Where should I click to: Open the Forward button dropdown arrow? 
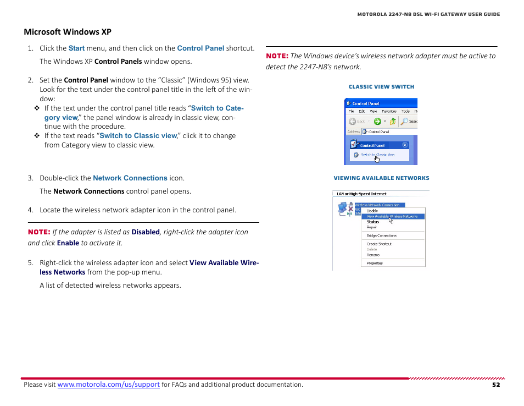(x=384, y=122)
